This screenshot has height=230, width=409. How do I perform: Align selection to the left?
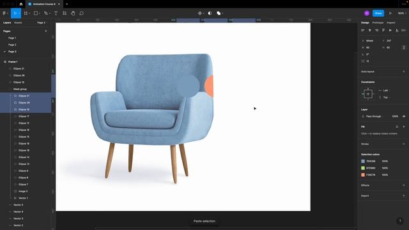tap(363, 30)
